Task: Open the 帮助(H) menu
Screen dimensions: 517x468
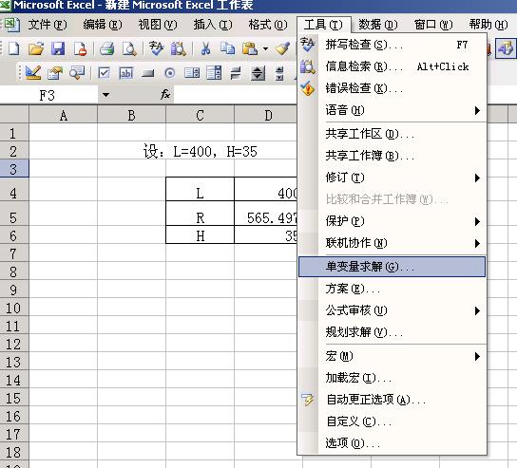Action: tap(488, 25)
